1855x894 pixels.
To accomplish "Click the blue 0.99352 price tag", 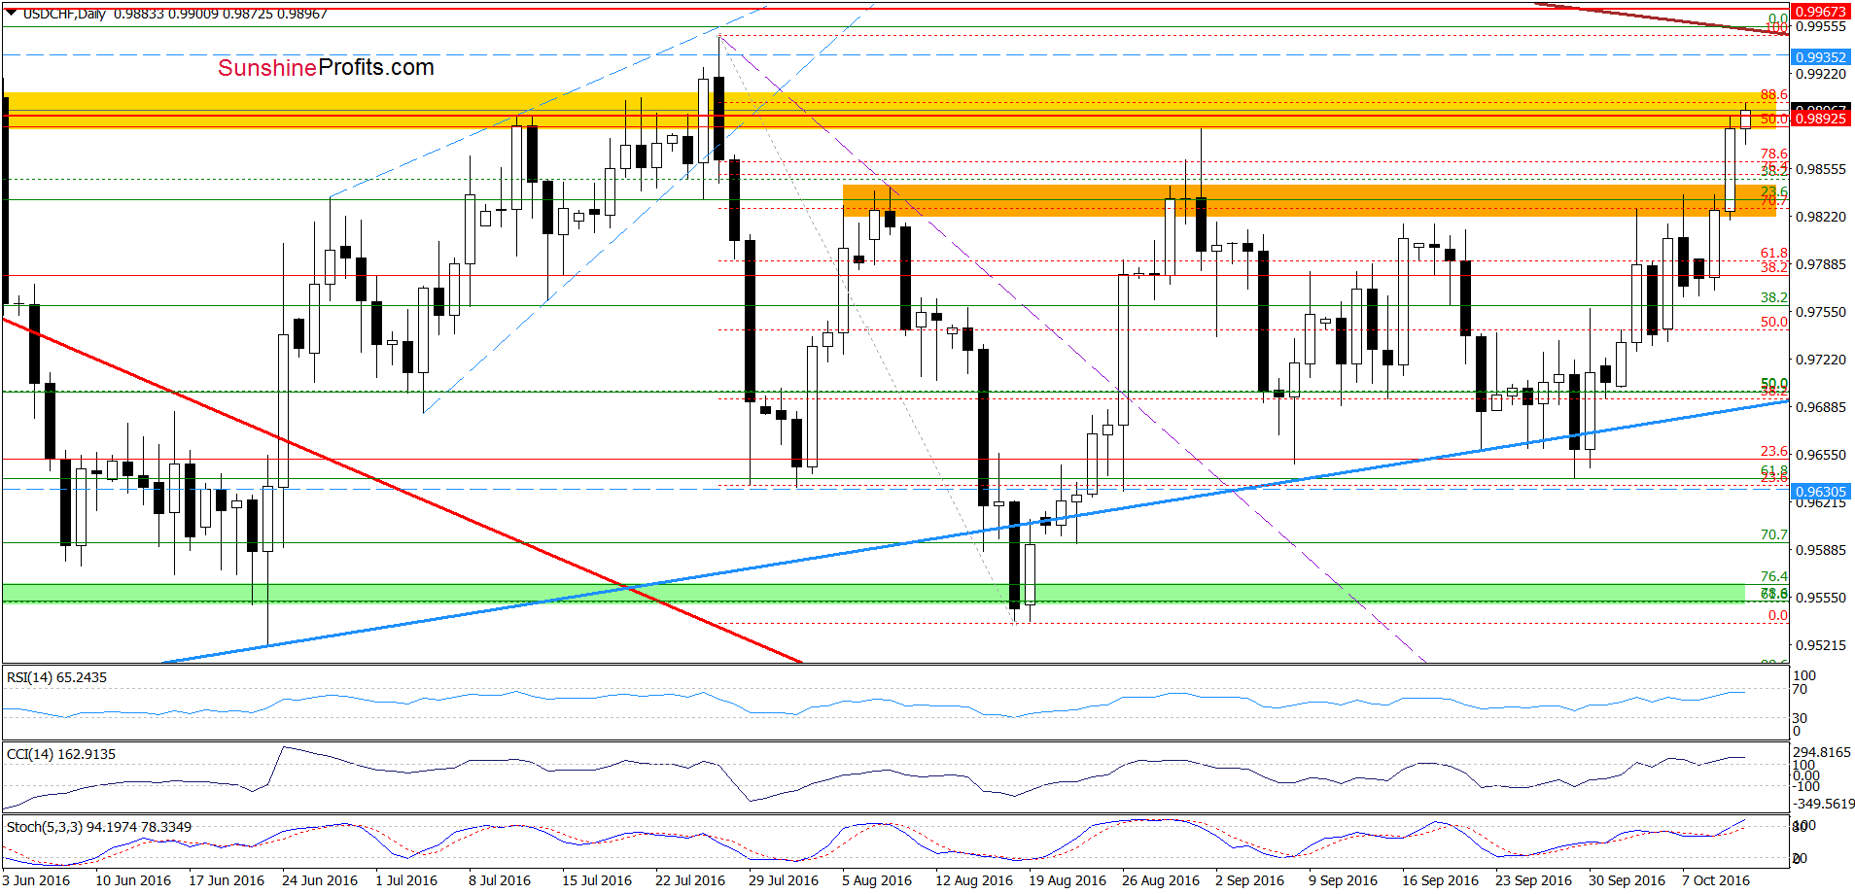I will pos(1820,57).
